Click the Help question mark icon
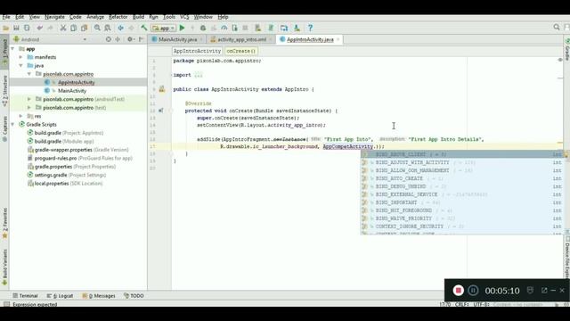This screenshot has height=321, width=570. pos(310,28)
